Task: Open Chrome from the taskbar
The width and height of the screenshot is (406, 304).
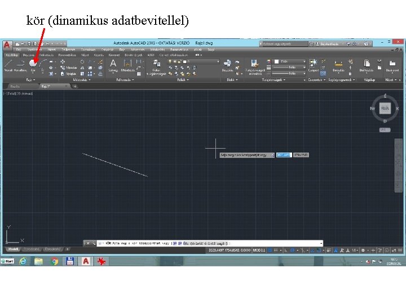Action: [54, 261]
